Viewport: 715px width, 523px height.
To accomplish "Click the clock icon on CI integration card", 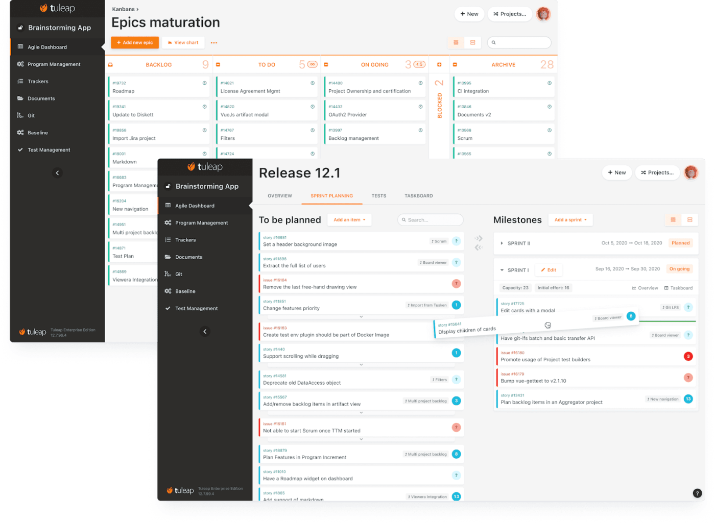I will click(x=550, y=83).
